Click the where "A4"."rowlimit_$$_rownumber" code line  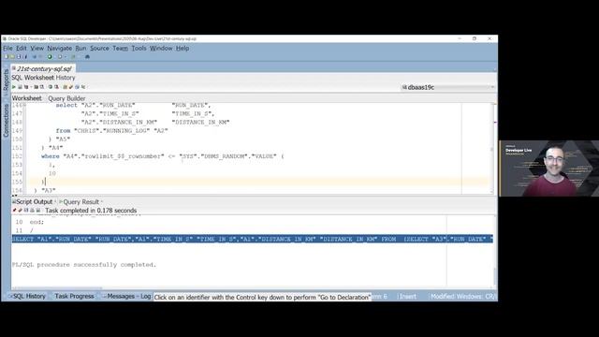pos(162,156)
